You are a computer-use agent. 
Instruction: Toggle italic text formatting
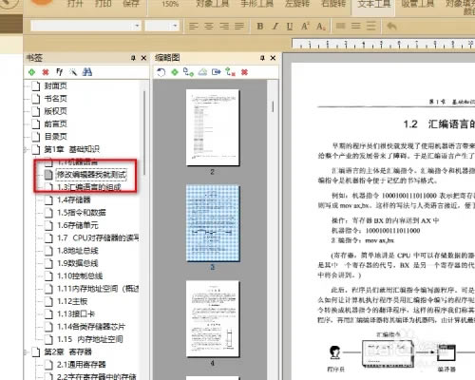click(275, 26)
